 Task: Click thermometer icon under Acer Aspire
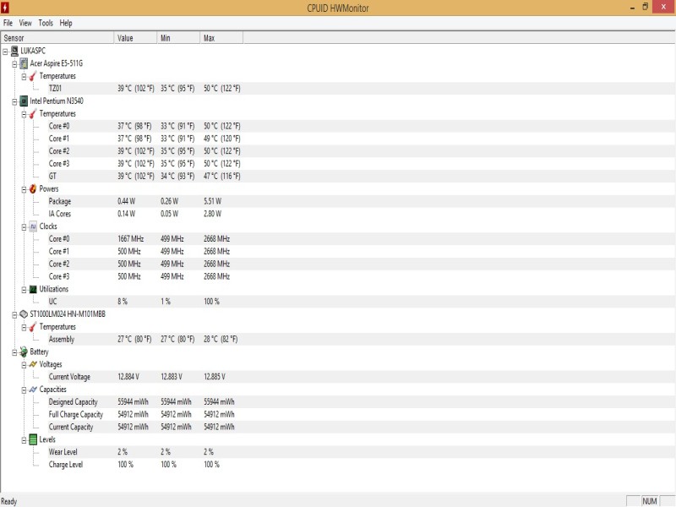33,76
